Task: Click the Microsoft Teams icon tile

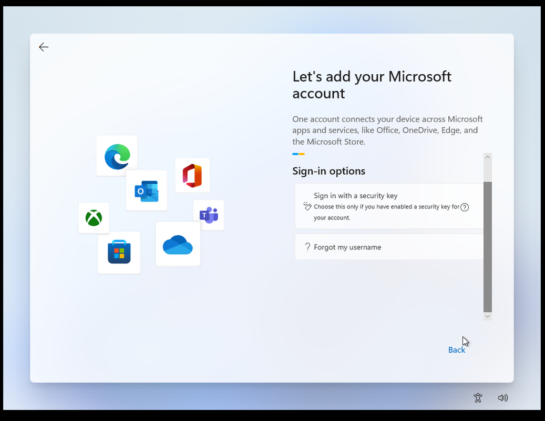Action: [209, 215]
